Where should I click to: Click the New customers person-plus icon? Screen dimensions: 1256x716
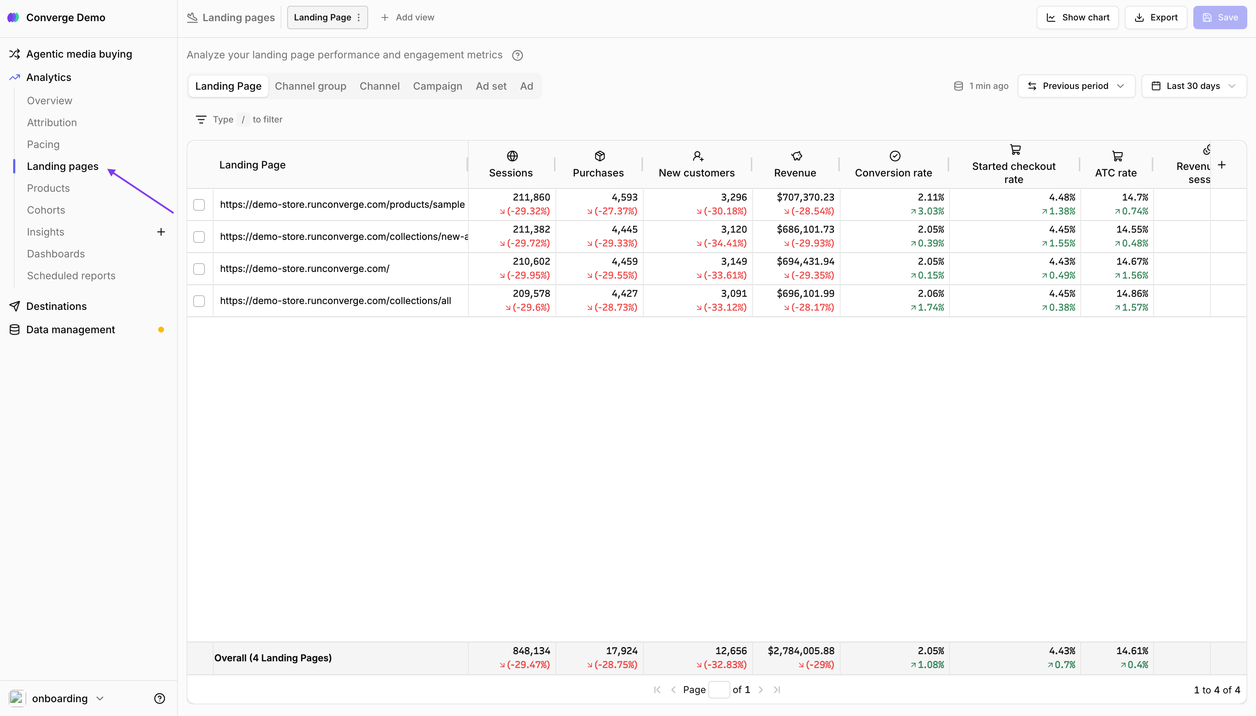pyautogui.click(x=698, y=156)
